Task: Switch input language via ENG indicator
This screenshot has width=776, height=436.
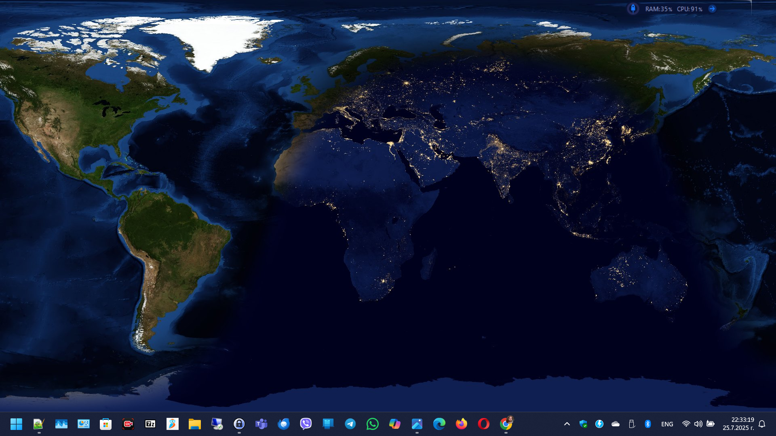Action: [667, 424]
